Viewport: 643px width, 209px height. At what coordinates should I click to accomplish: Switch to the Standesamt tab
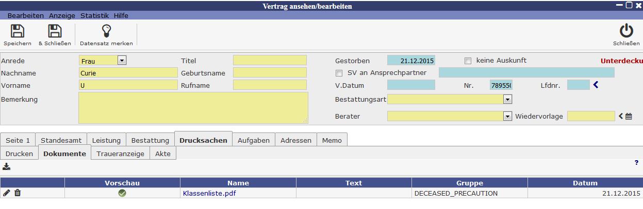tap(61, 140)
